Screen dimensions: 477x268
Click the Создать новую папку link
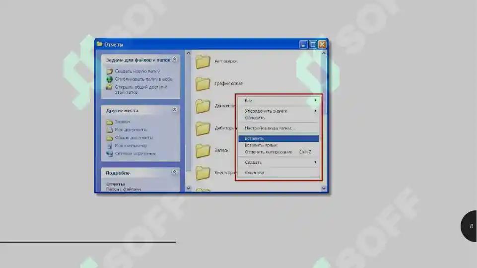pos(137,71)
